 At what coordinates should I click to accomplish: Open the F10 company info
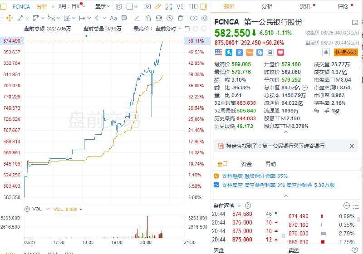pos(192,6)
